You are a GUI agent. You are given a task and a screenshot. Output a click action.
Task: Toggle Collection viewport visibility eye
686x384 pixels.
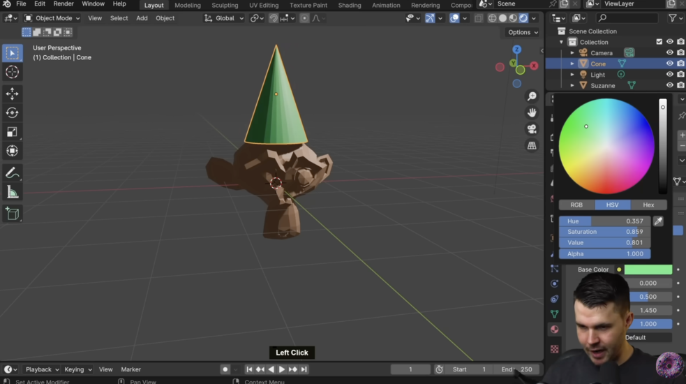tap(670, 42)
